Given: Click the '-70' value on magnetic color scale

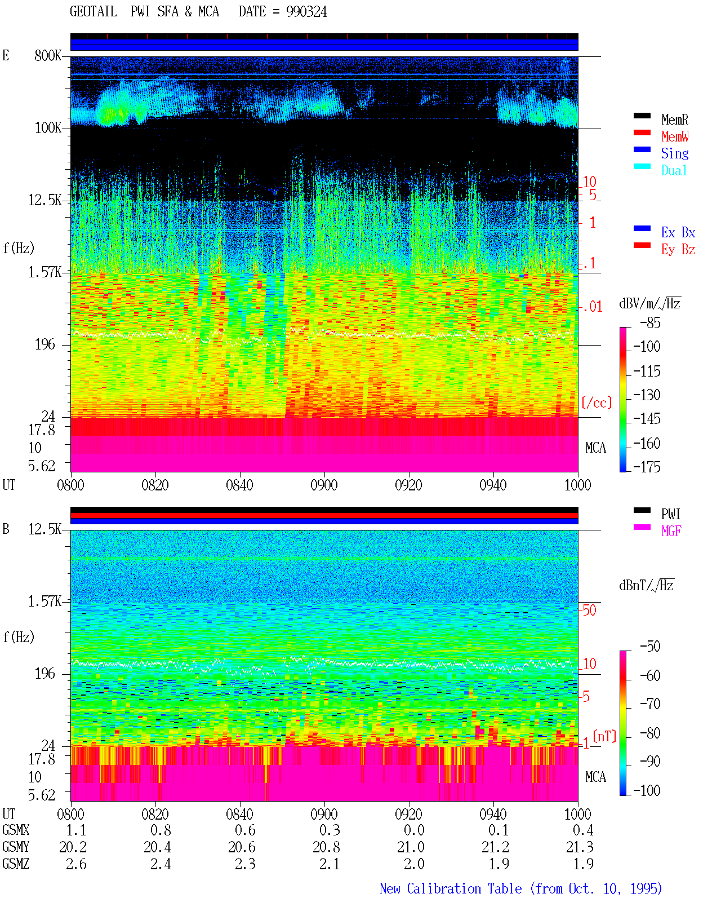Looking at the screenshot, I should coord(650,704).
